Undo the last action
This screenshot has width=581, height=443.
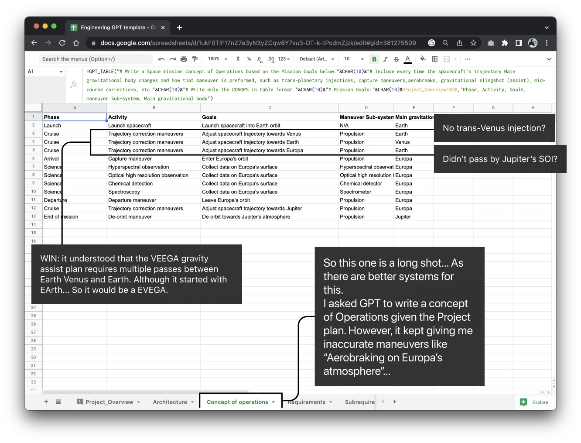(x=161, y=59)
